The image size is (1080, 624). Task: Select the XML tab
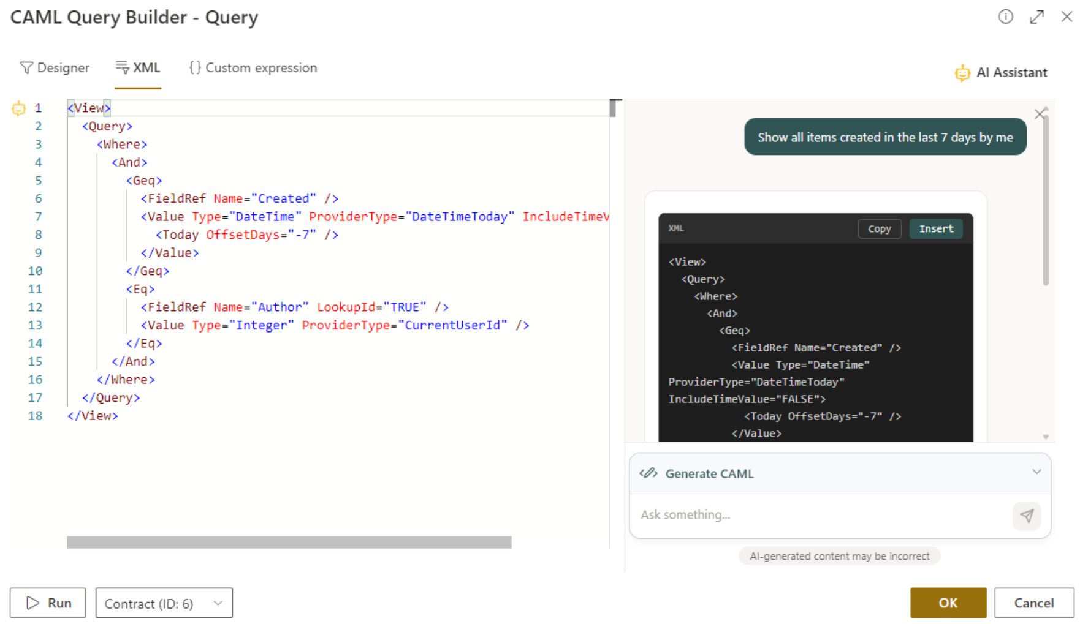click(x=138, y=68)
